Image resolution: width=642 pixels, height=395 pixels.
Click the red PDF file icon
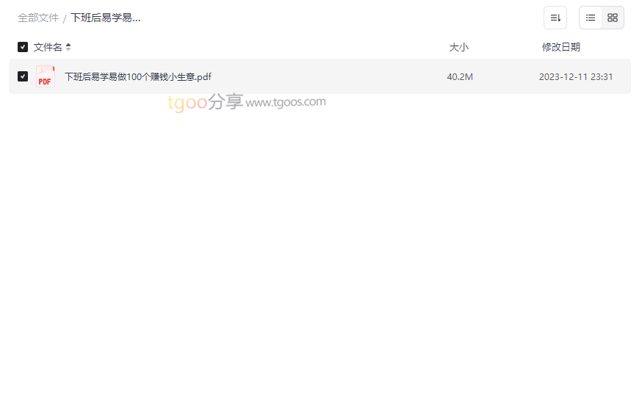click(45, 76)
